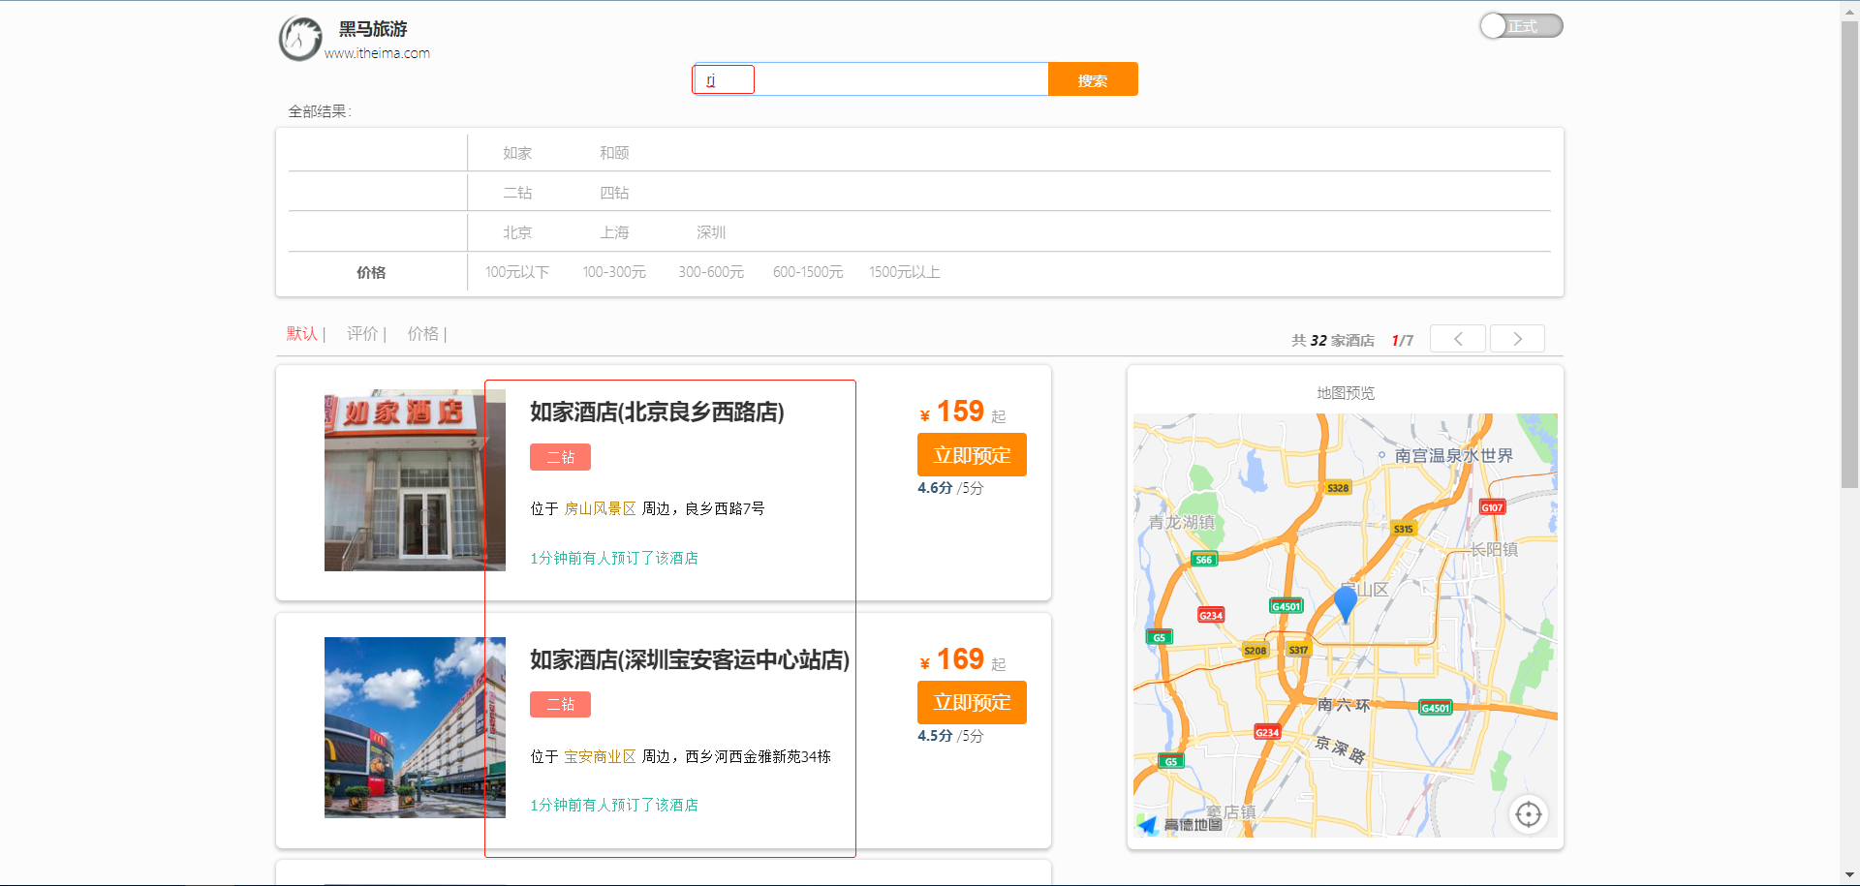Select the 四钻 star rating filter
Screen dimensions: 1860x886
[614, 193]
